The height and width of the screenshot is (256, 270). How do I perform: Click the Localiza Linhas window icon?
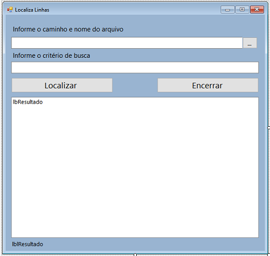(x=10, y=10)
